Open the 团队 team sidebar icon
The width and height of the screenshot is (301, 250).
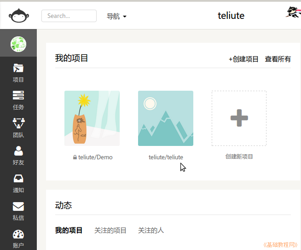click(x=18, y=123)
